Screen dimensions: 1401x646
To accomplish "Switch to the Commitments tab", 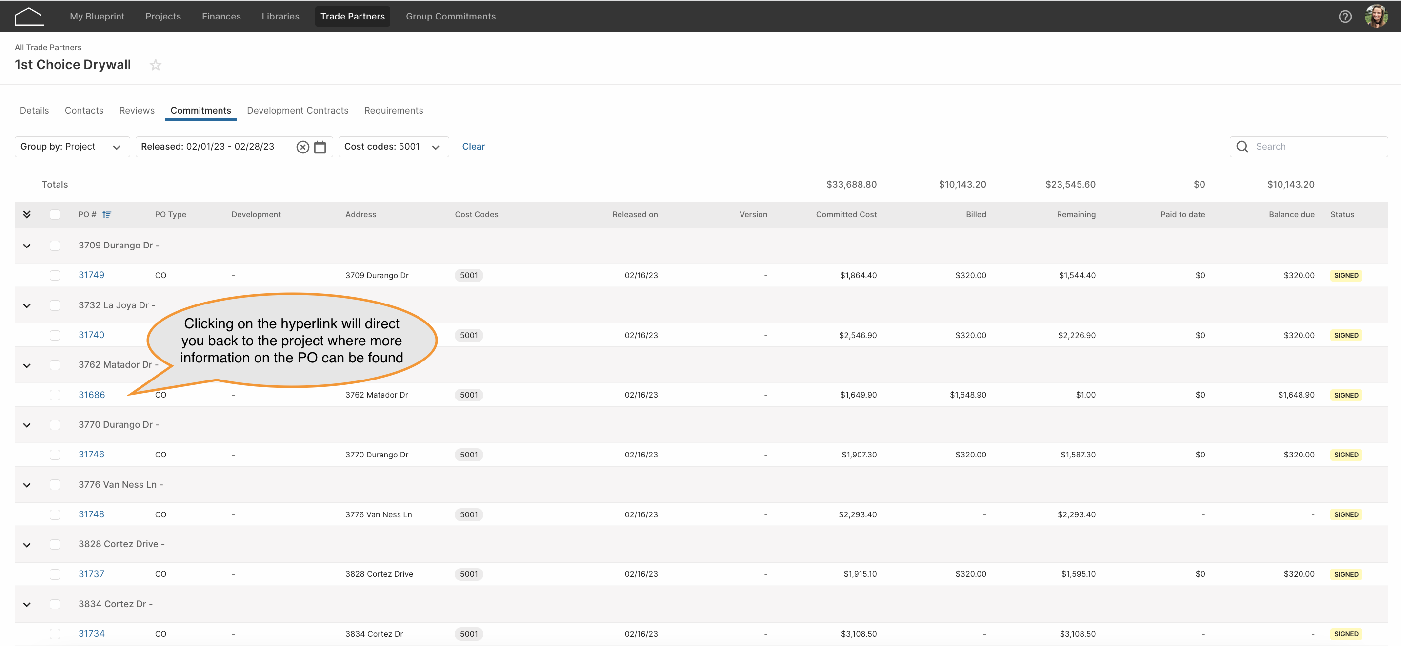I will [200, 110].
